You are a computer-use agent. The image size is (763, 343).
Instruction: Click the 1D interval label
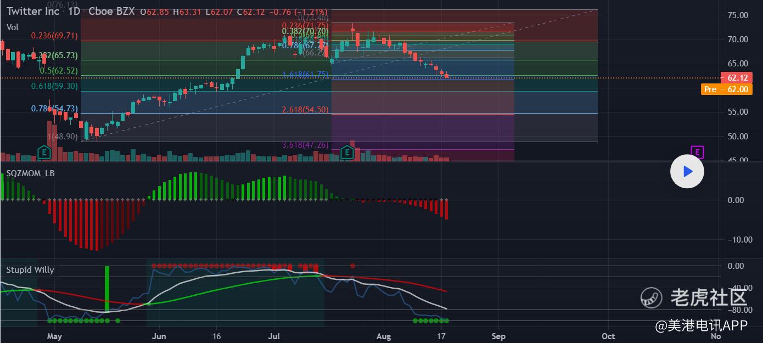75,12
